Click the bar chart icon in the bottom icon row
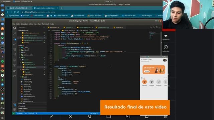Screen dimensions: 214x120 166,117
